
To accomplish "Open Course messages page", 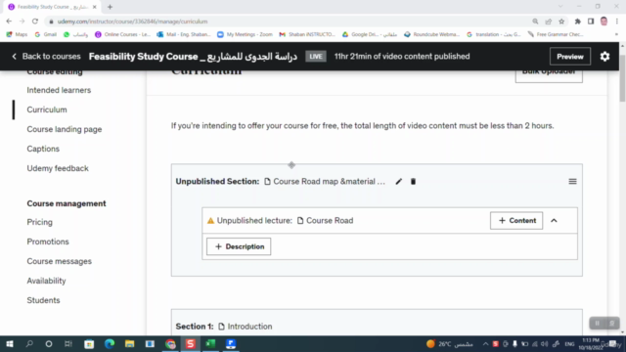I will (59, 261).
